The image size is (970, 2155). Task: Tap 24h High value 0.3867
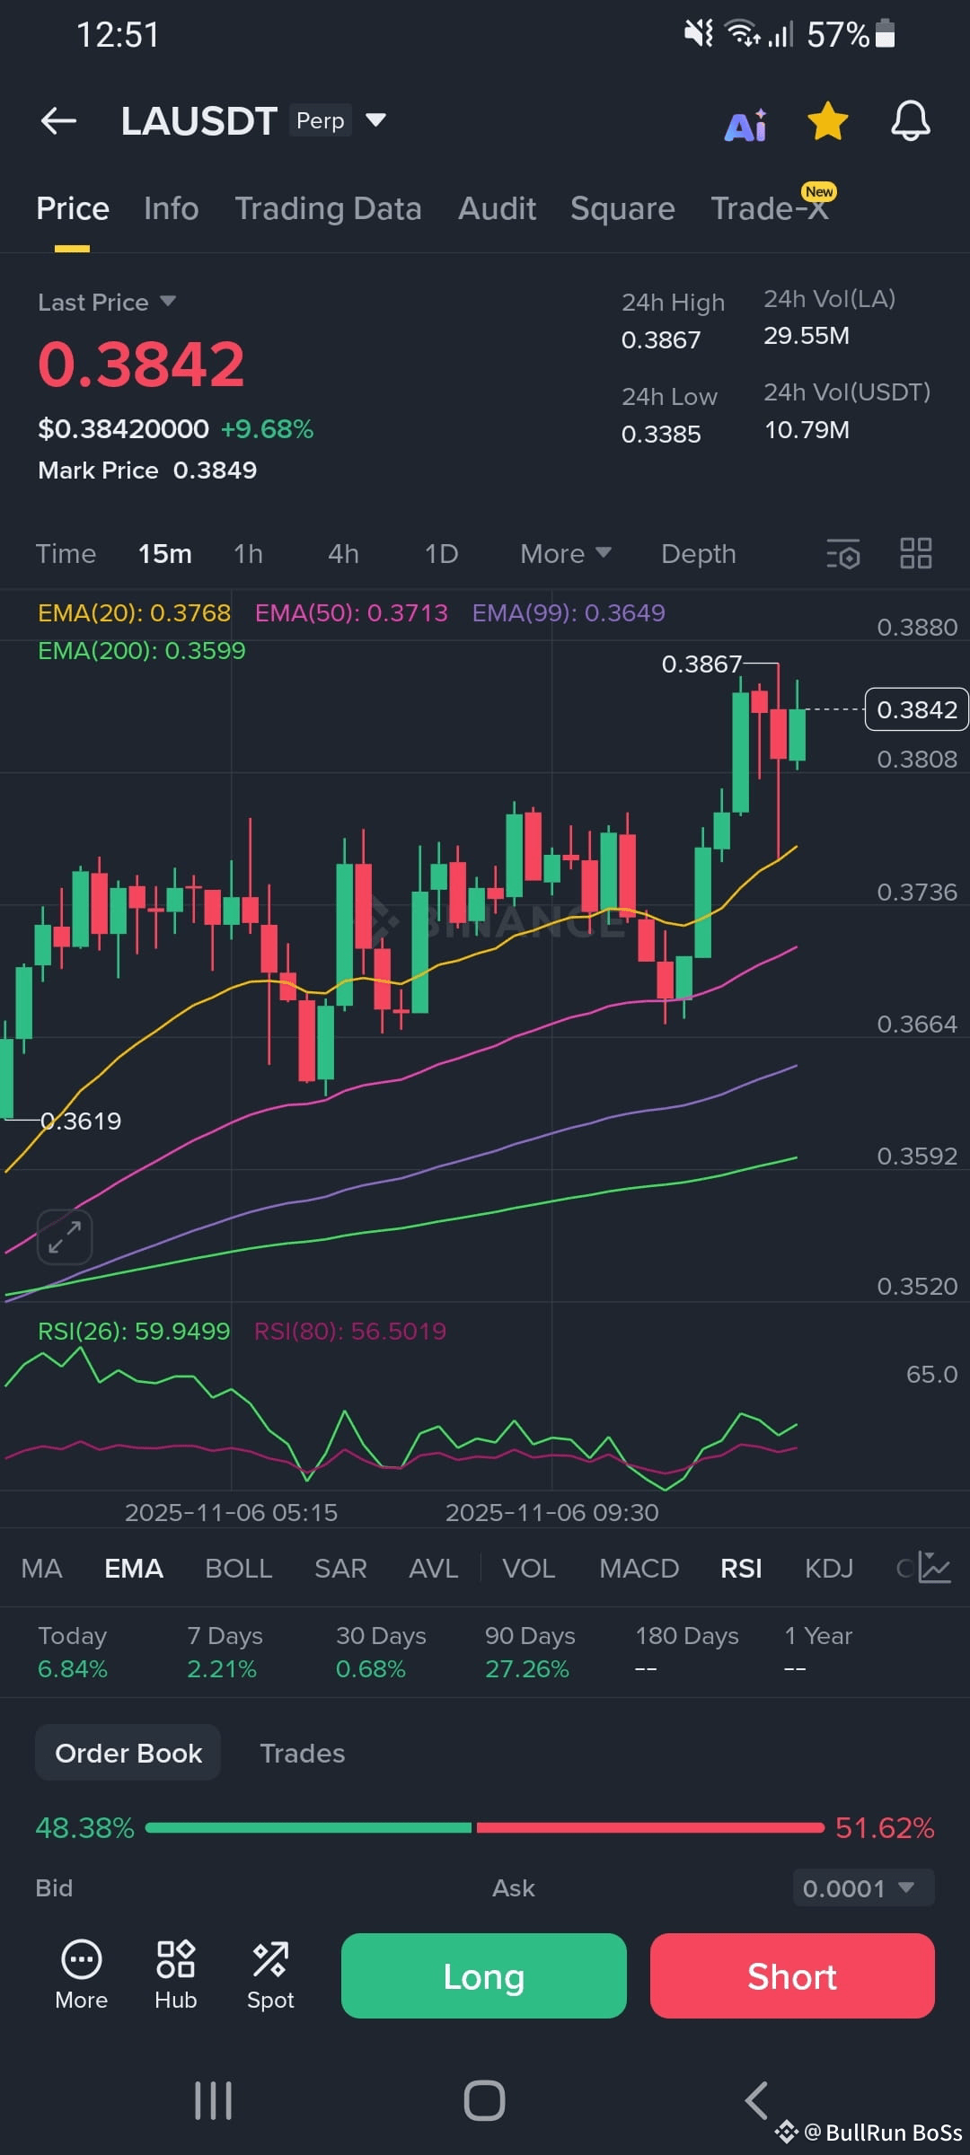coord(661,340)
